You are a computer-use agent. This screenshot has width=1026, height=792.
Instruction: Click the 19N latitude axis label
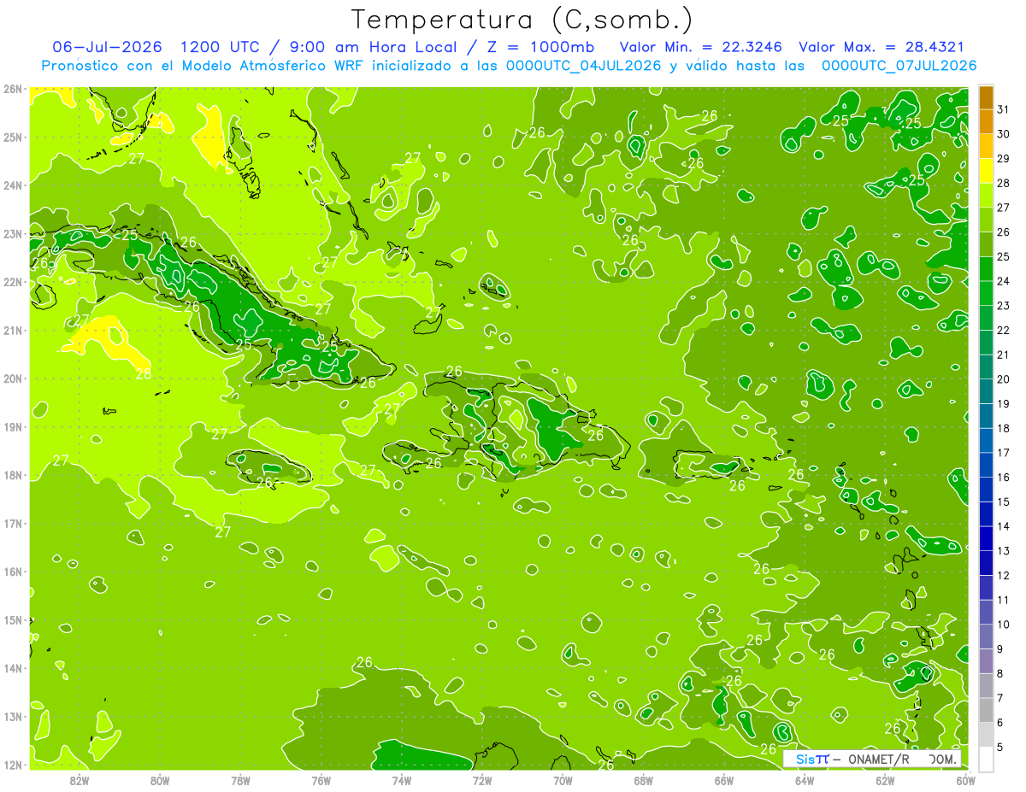[x=13, y=427]
